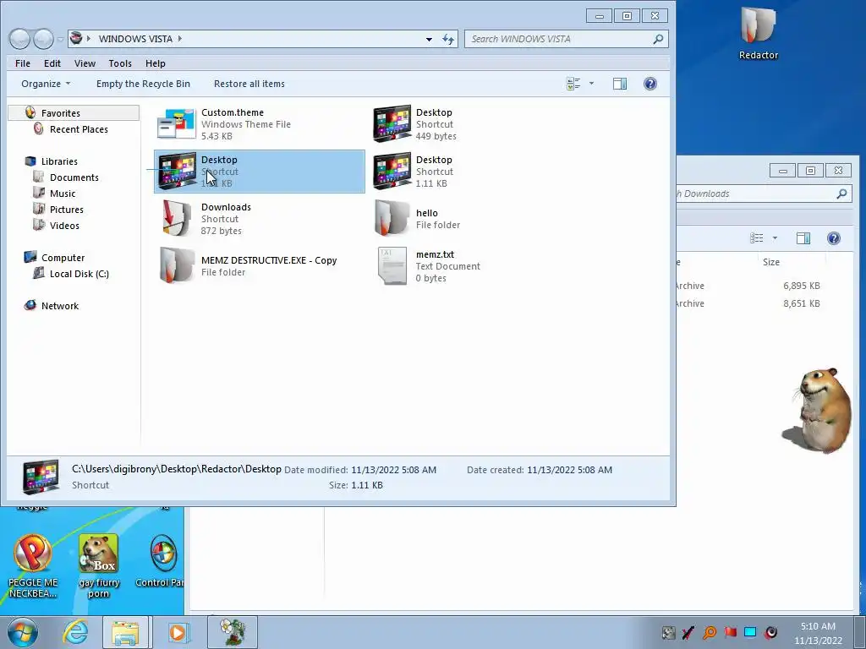Click the taskbar clock showing 5:10 AM

(x=818, y=633)
